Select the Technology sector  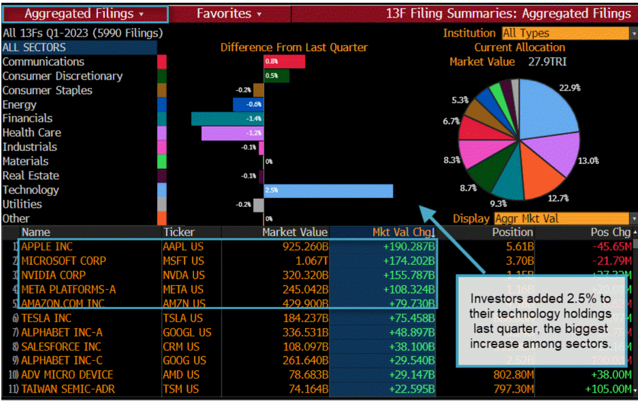(x=31, y=190)
